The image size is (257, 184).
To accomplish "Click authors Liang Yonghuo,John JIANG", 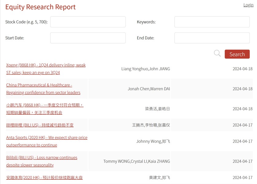I will [x=146, y=69].
